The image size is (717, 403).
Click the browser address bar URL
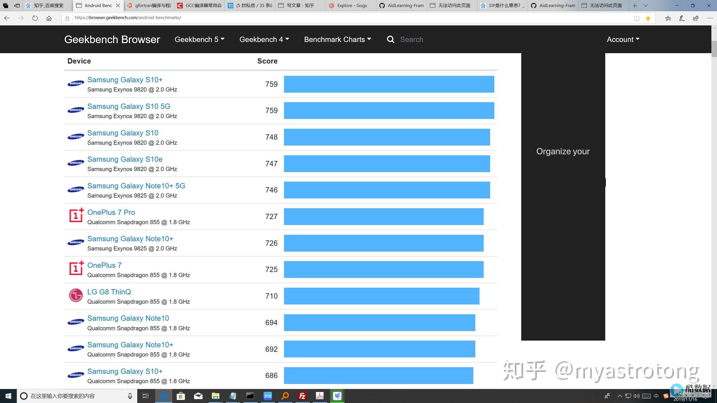pyautogui.click(x=128, y=18)
